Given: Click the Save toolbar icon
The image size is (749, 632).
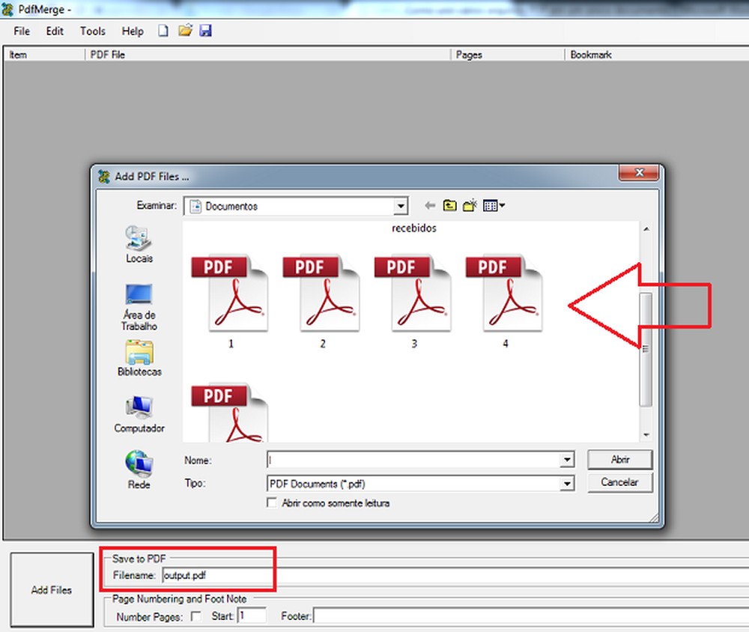Looking at the screenshot, I should point(205,30).
